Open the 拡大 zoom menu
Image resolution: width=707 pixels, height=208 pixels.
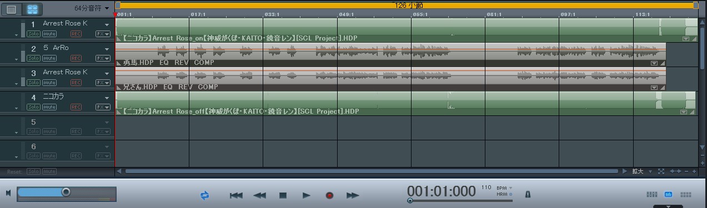641,171
